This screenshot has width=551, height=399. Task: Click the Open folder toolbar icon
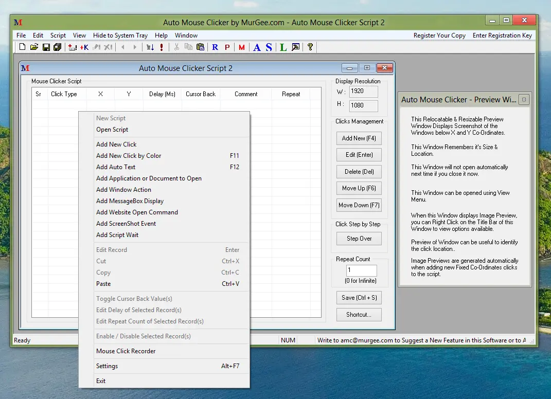(34, 47)
